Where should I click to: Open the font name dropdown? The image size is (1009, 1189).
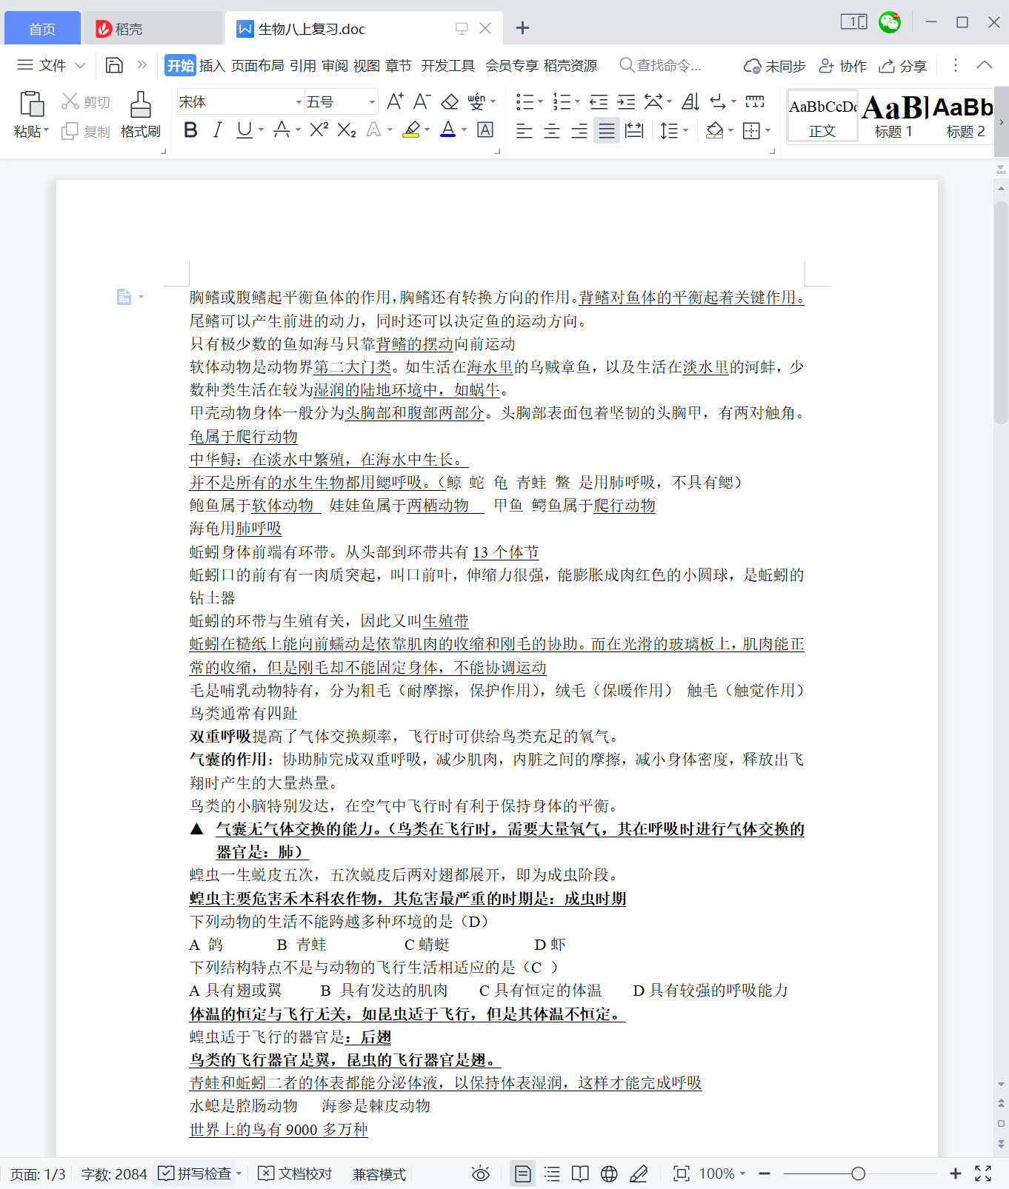pos(299,102)
